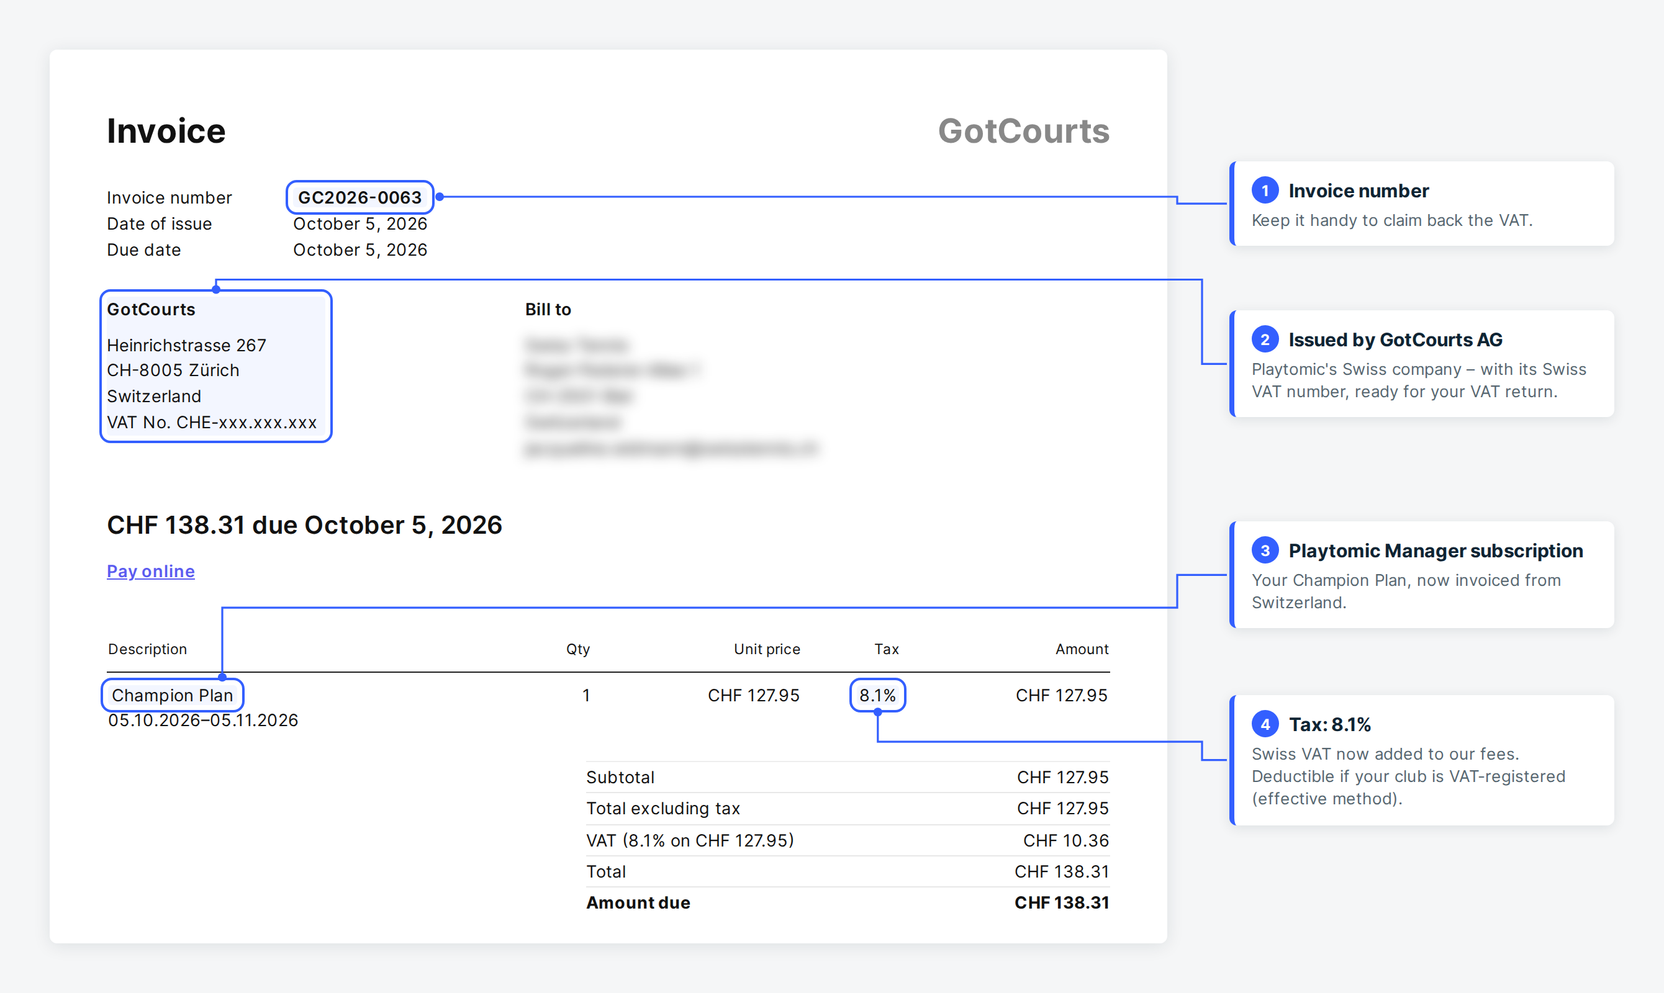
Task: Select the Date of issue label
Action: (160, 223)
